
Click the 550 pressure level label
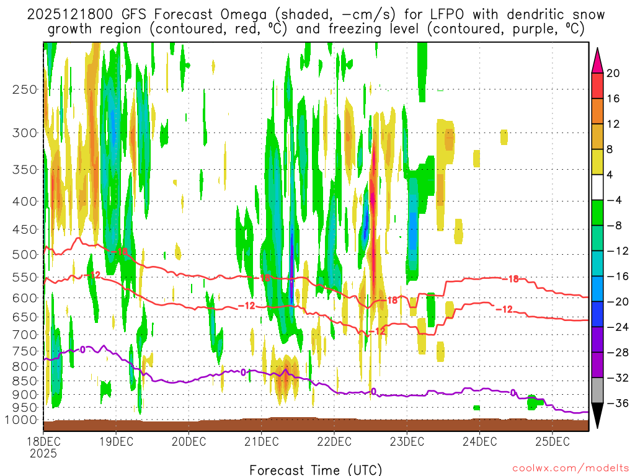25,277
